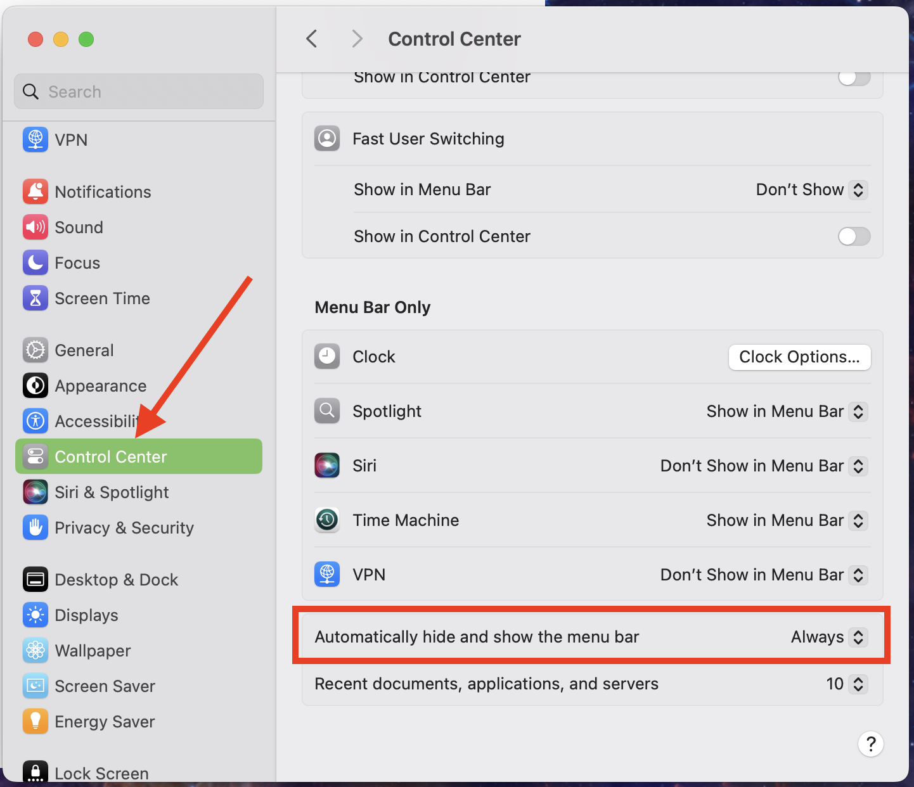Image resolution: width=914 pixels, height=787 pixels.
Task: Open Wallpaper settings pane
Action: pyautogui.click(x=139, y=650)
